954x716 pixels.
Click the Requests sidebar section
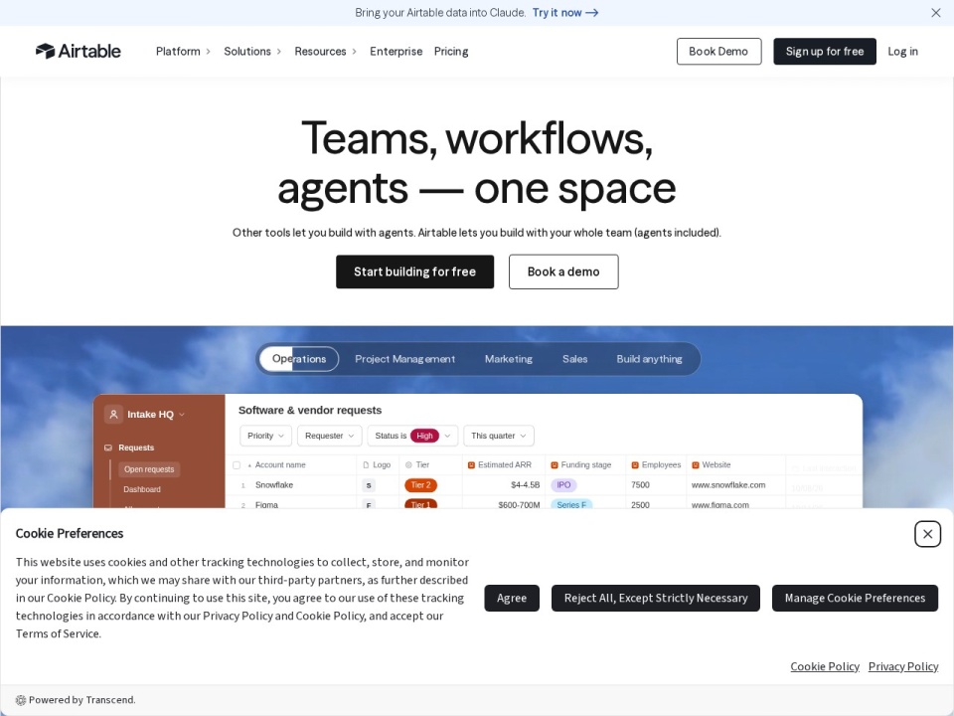(x=136, y=447)
